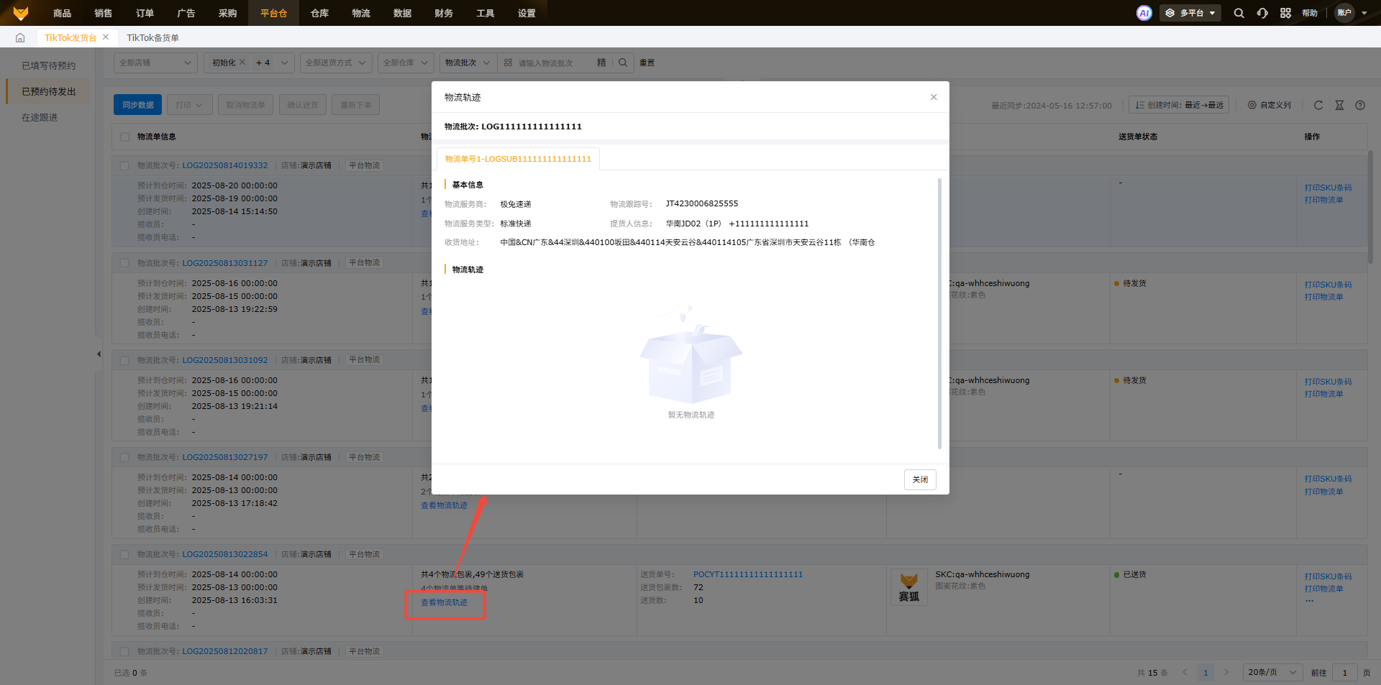Open the 物流批次 search type dropdown
The image size is (1381, 685).
468,63
